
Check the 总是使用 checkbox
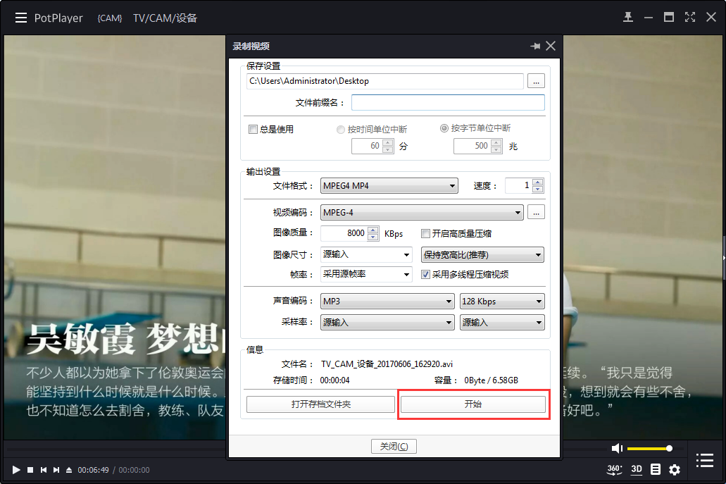tap(254, 130)
